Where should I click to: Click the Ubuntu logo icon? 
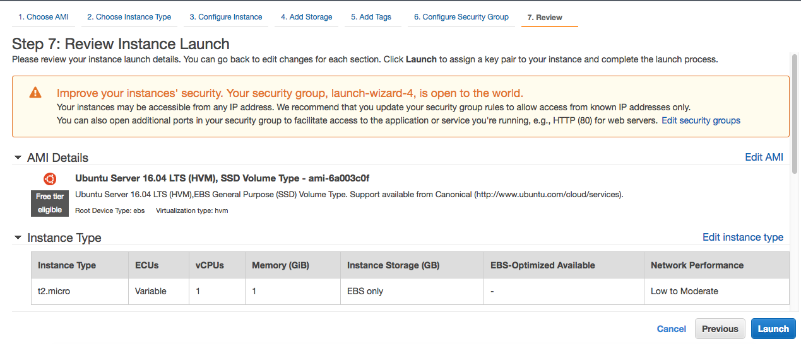[50, 178]
